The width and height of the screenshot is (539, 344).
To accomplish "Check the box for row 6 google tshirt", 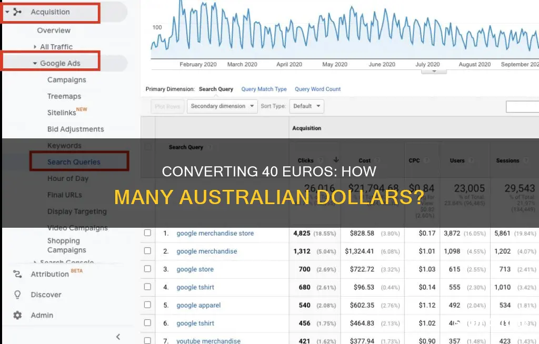I will [147, 322].
